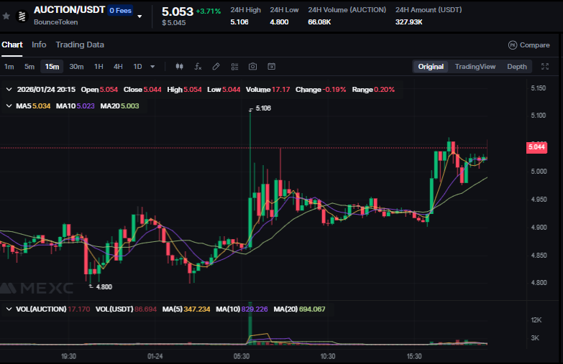Enter fullscreen chart mode
The height and width of the screenshot is (364, 563).
click(545, 67)
